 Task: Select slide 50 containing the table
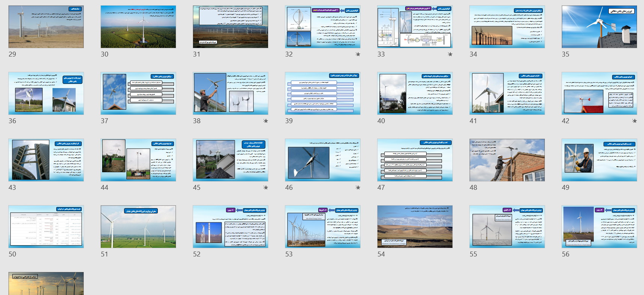(46, 226)
